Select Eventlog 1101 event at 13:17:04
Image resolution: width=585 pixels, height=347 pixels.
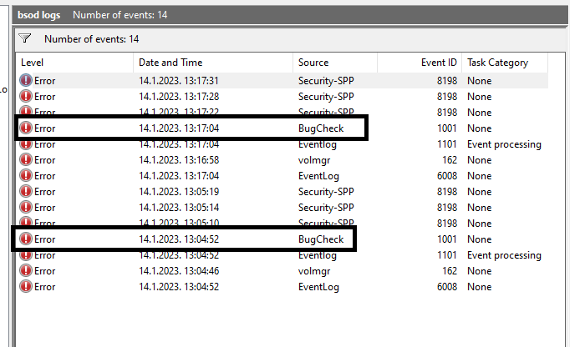coord(251,144)
